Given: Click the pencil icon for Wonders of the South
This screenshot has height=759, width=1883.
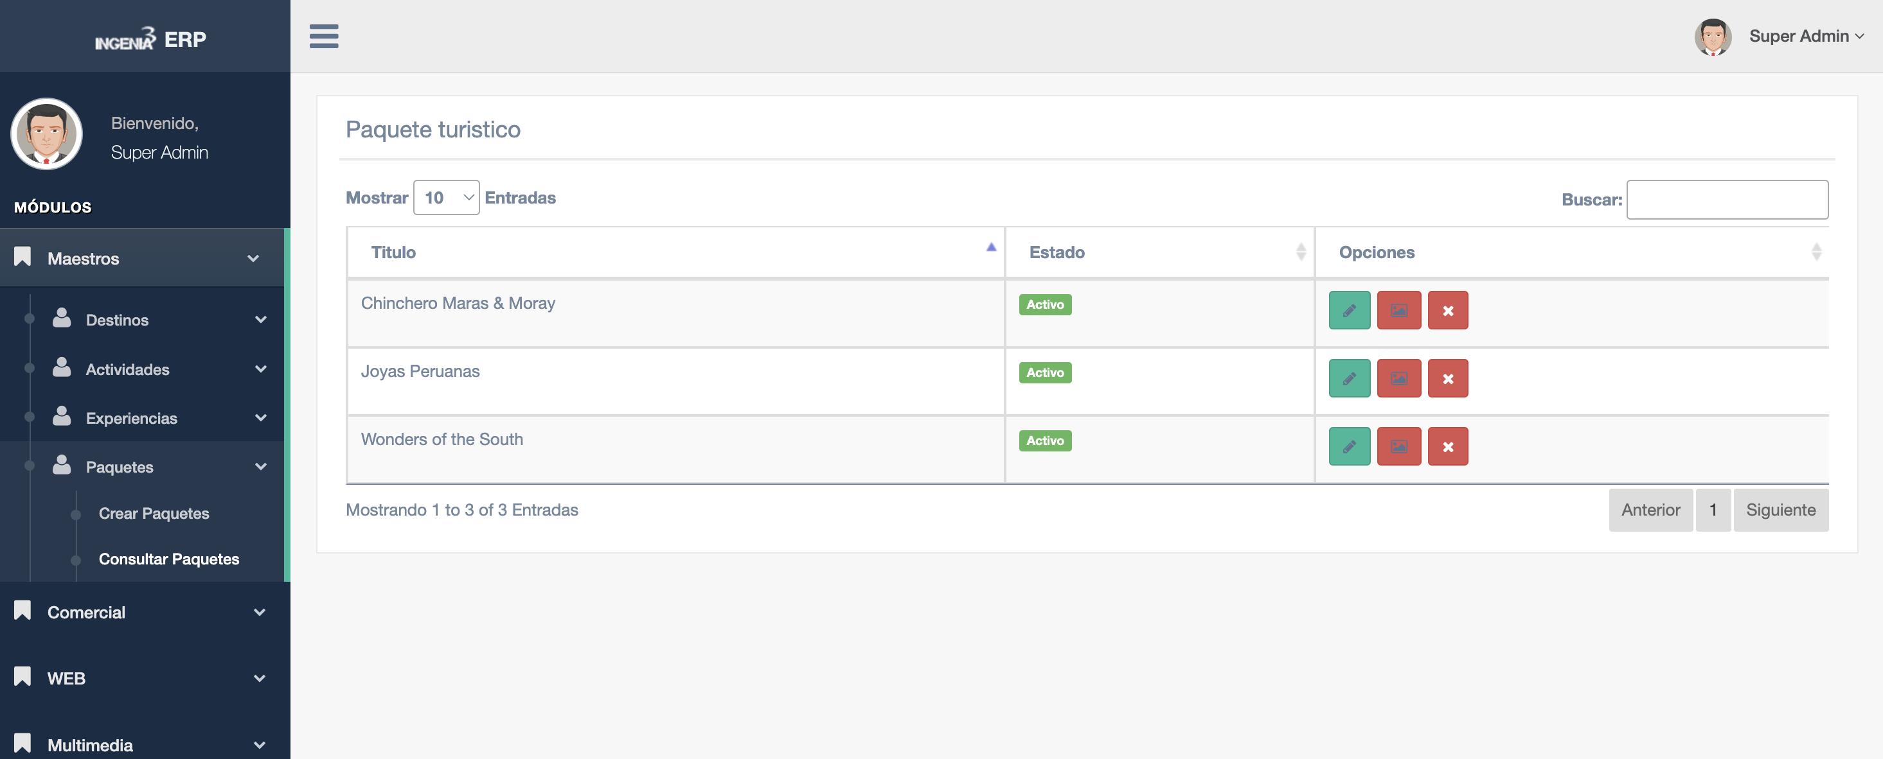Looking at the screenshot, I should pos(1349,446).
